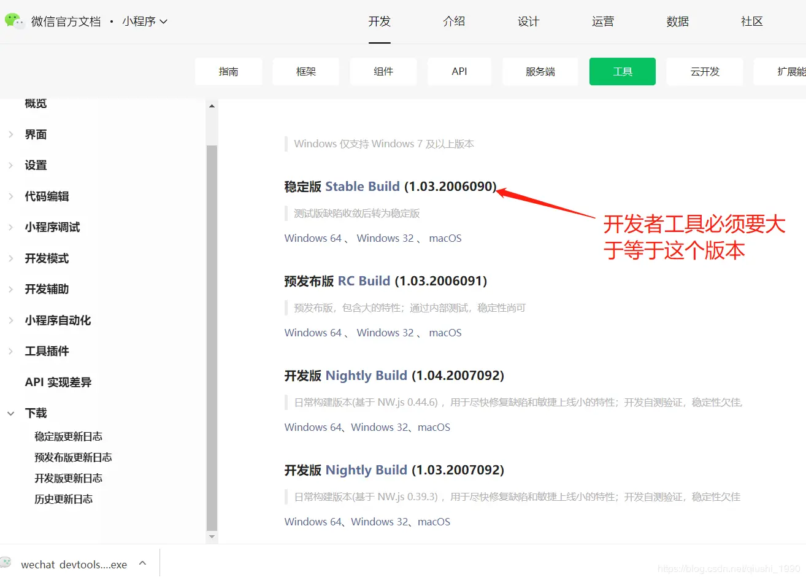Open the 数据 top navigation tab
The width and height of the screenshot is (806, 580).
coord(678,21)
